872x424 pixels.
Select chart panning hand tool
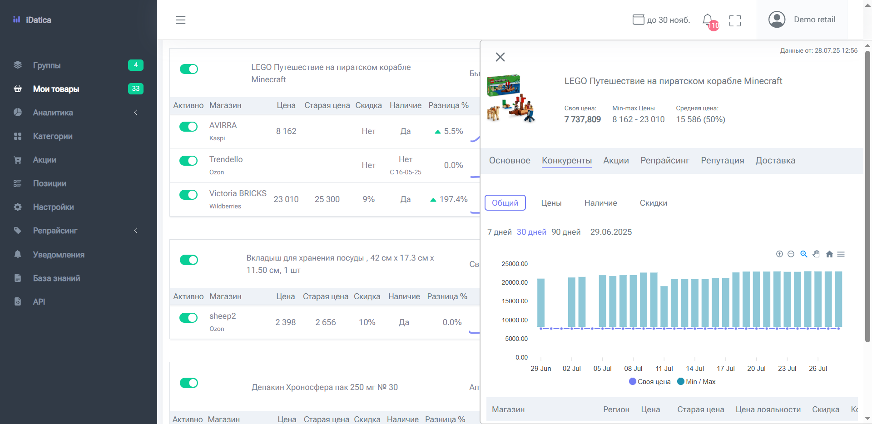click(x=816, y=254)
